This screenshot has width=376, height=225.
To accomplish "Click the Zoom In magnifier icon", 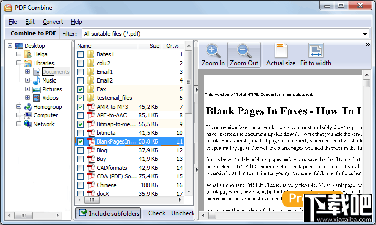I will [213, 51].
